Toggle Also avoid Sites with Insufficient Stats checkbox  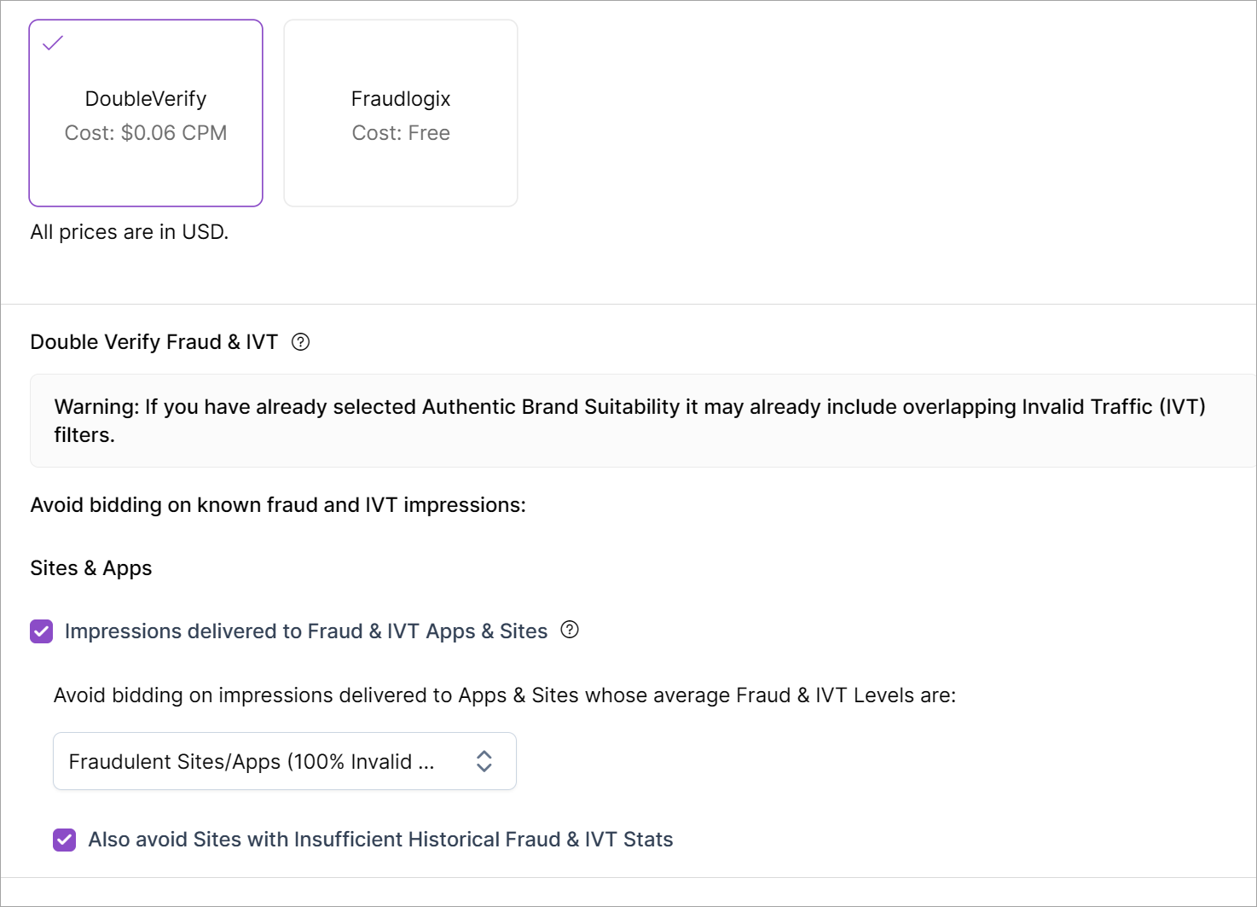pyautogui.click(x=65, y=840)
